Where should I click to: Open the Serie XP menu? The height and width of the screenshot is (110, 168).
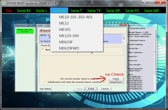click(113, 11)
